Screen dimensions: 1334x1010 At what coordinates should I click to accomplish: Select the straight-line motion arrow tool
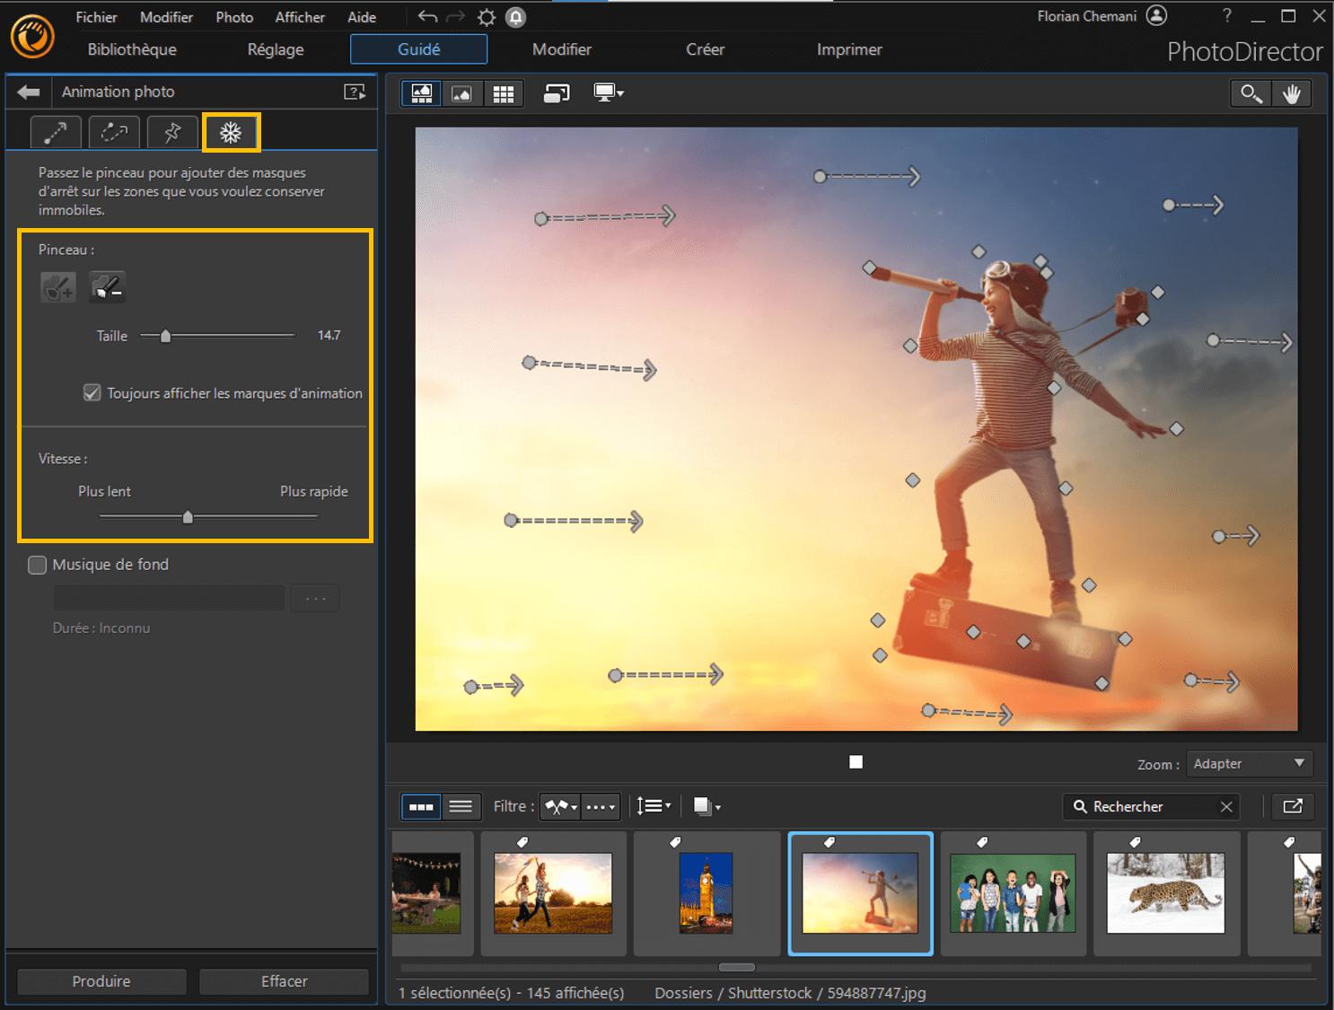pos(55,132)
